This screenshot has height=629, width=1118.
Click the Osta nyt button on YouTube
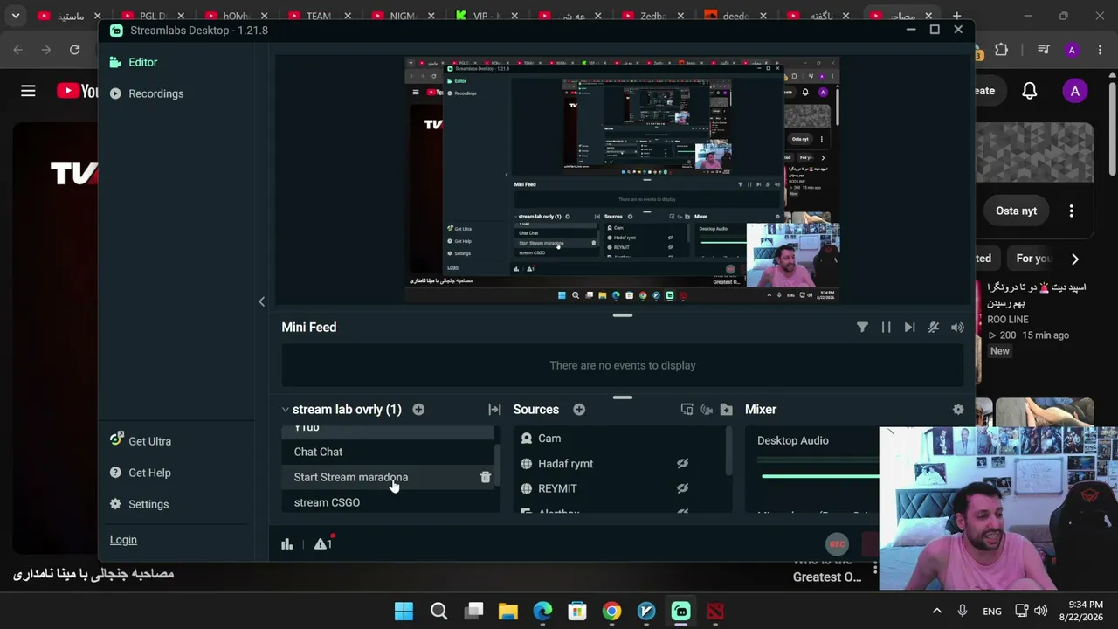tap(1016, 211)
